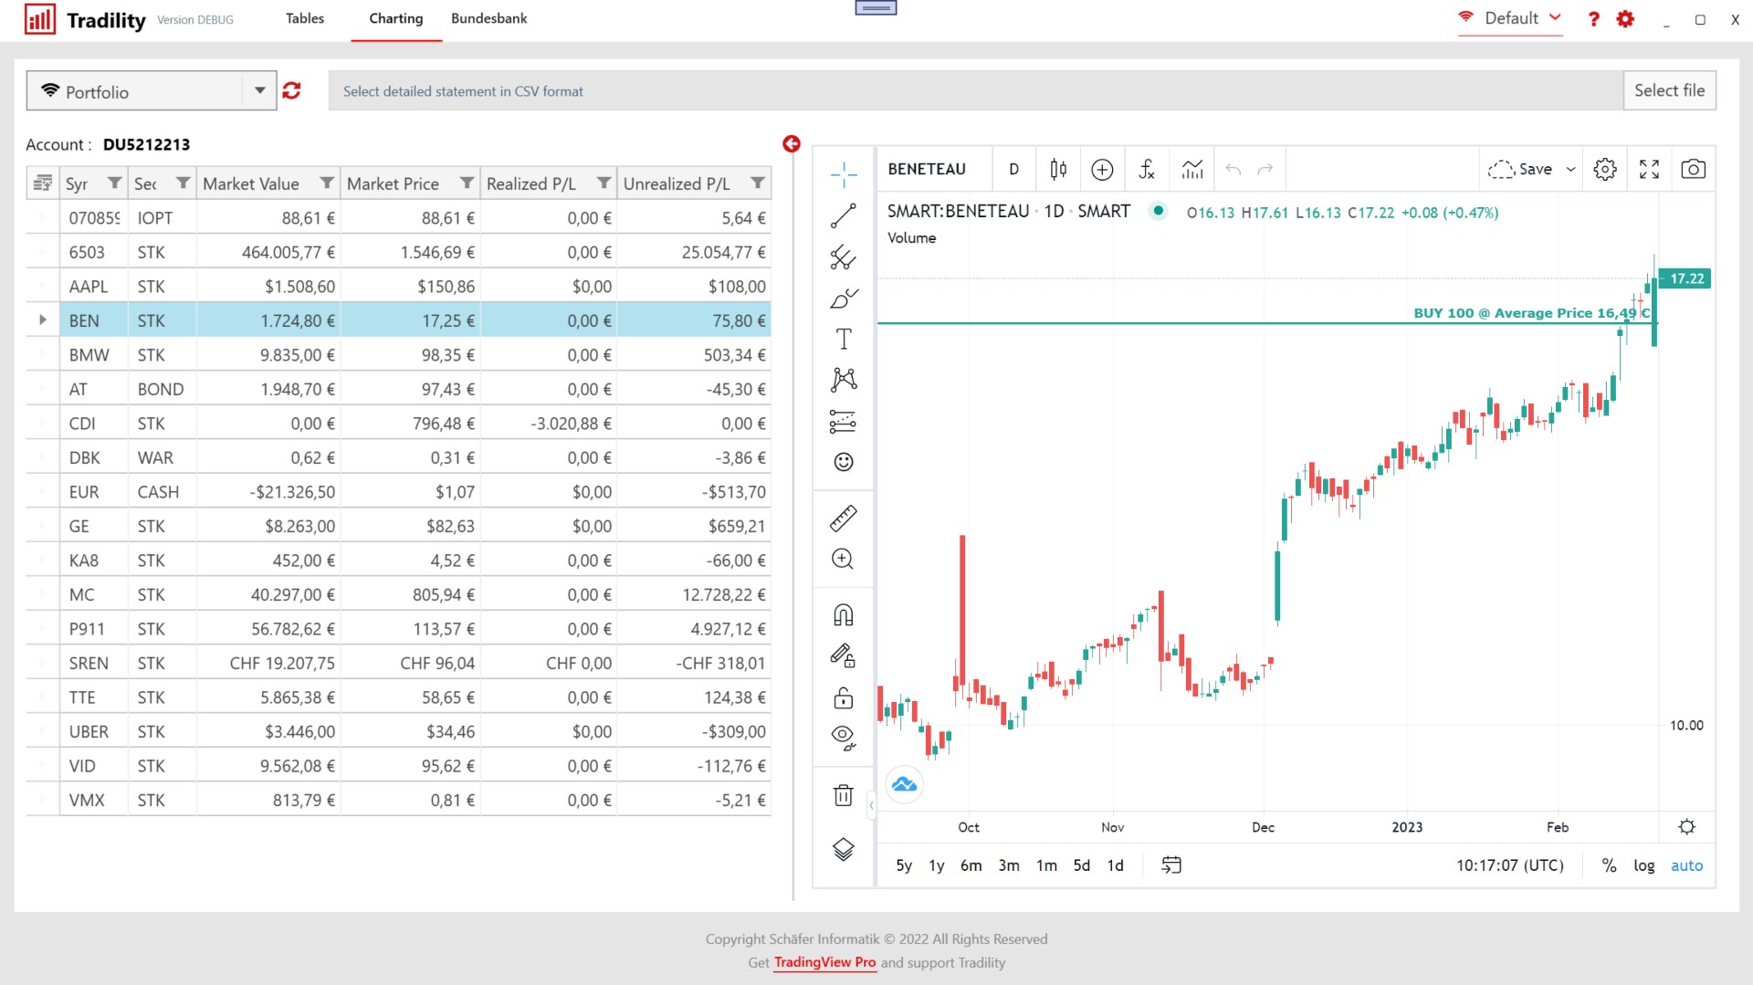The width and height of the screenshot is (1753, 985).
Task: Expand the Save layout dropdown arrow
Action: click(1570, 169)
